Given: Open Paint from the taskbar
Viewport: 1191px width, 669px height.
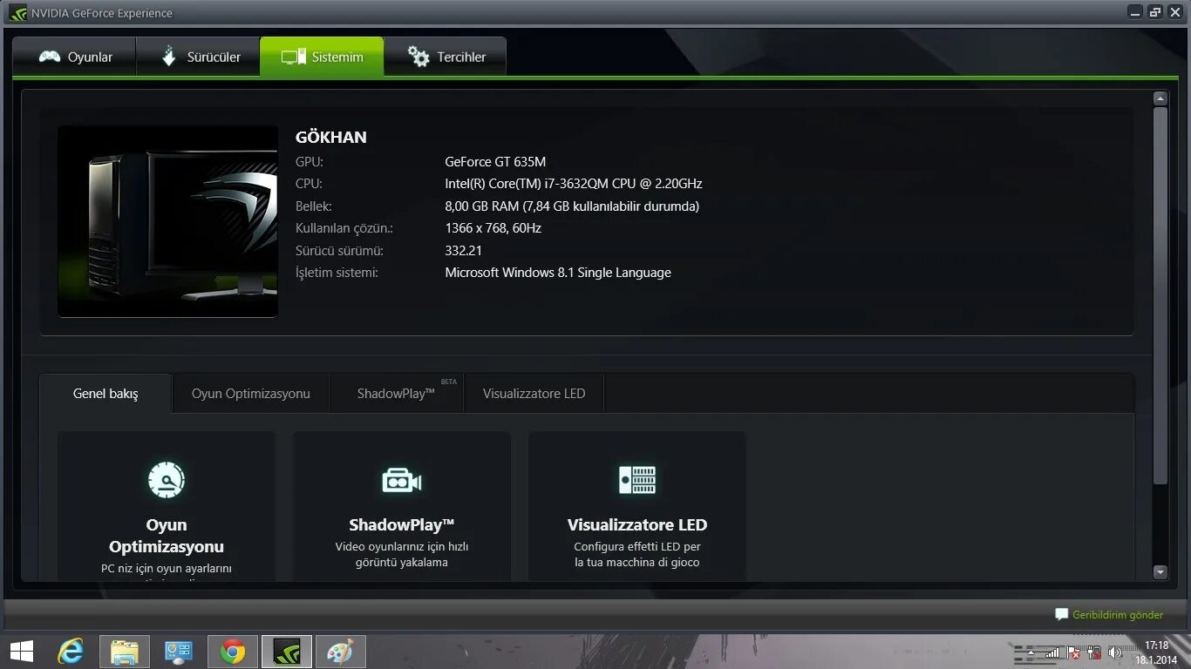Looking at the screenshot, I should pyautogui.click(x=340, y=652).
